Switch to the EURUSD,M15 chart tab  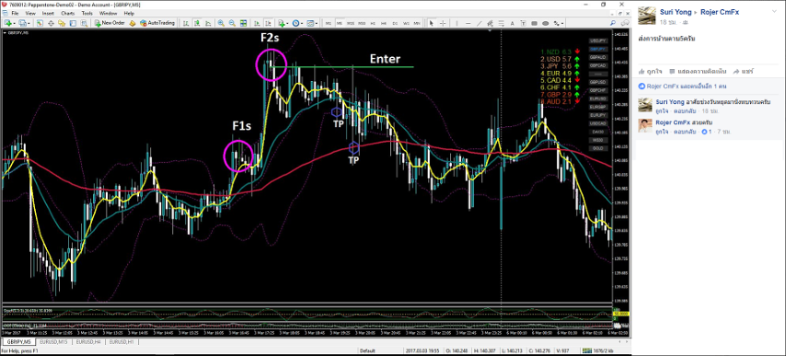click(x=55, y=342)
